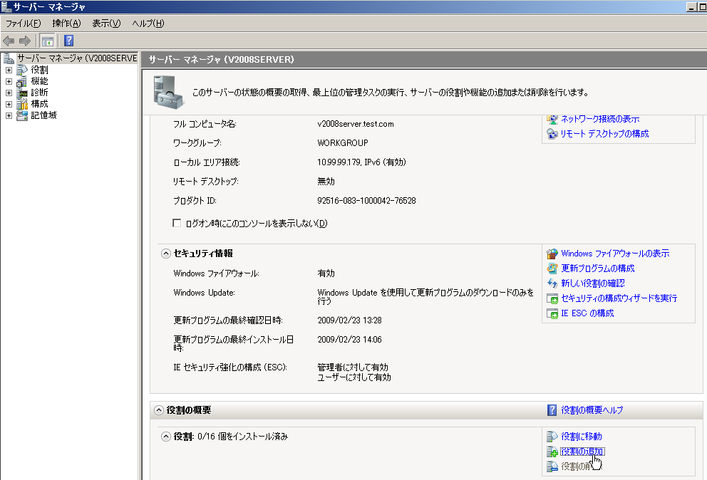Open the ファイル(F) menu

pyautogui.click(x=24, y=24)
